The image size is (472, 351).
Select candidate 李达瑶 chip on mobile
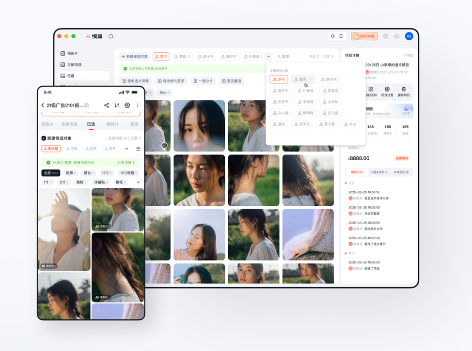tap(51, 149)
